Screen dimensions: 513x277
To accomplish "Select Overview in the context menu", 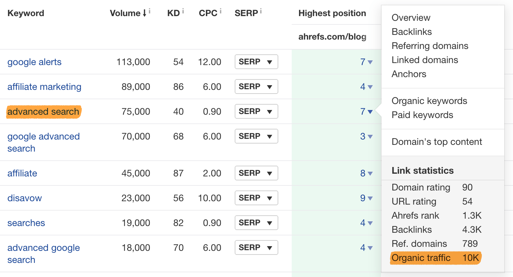I will coord(411,17).
